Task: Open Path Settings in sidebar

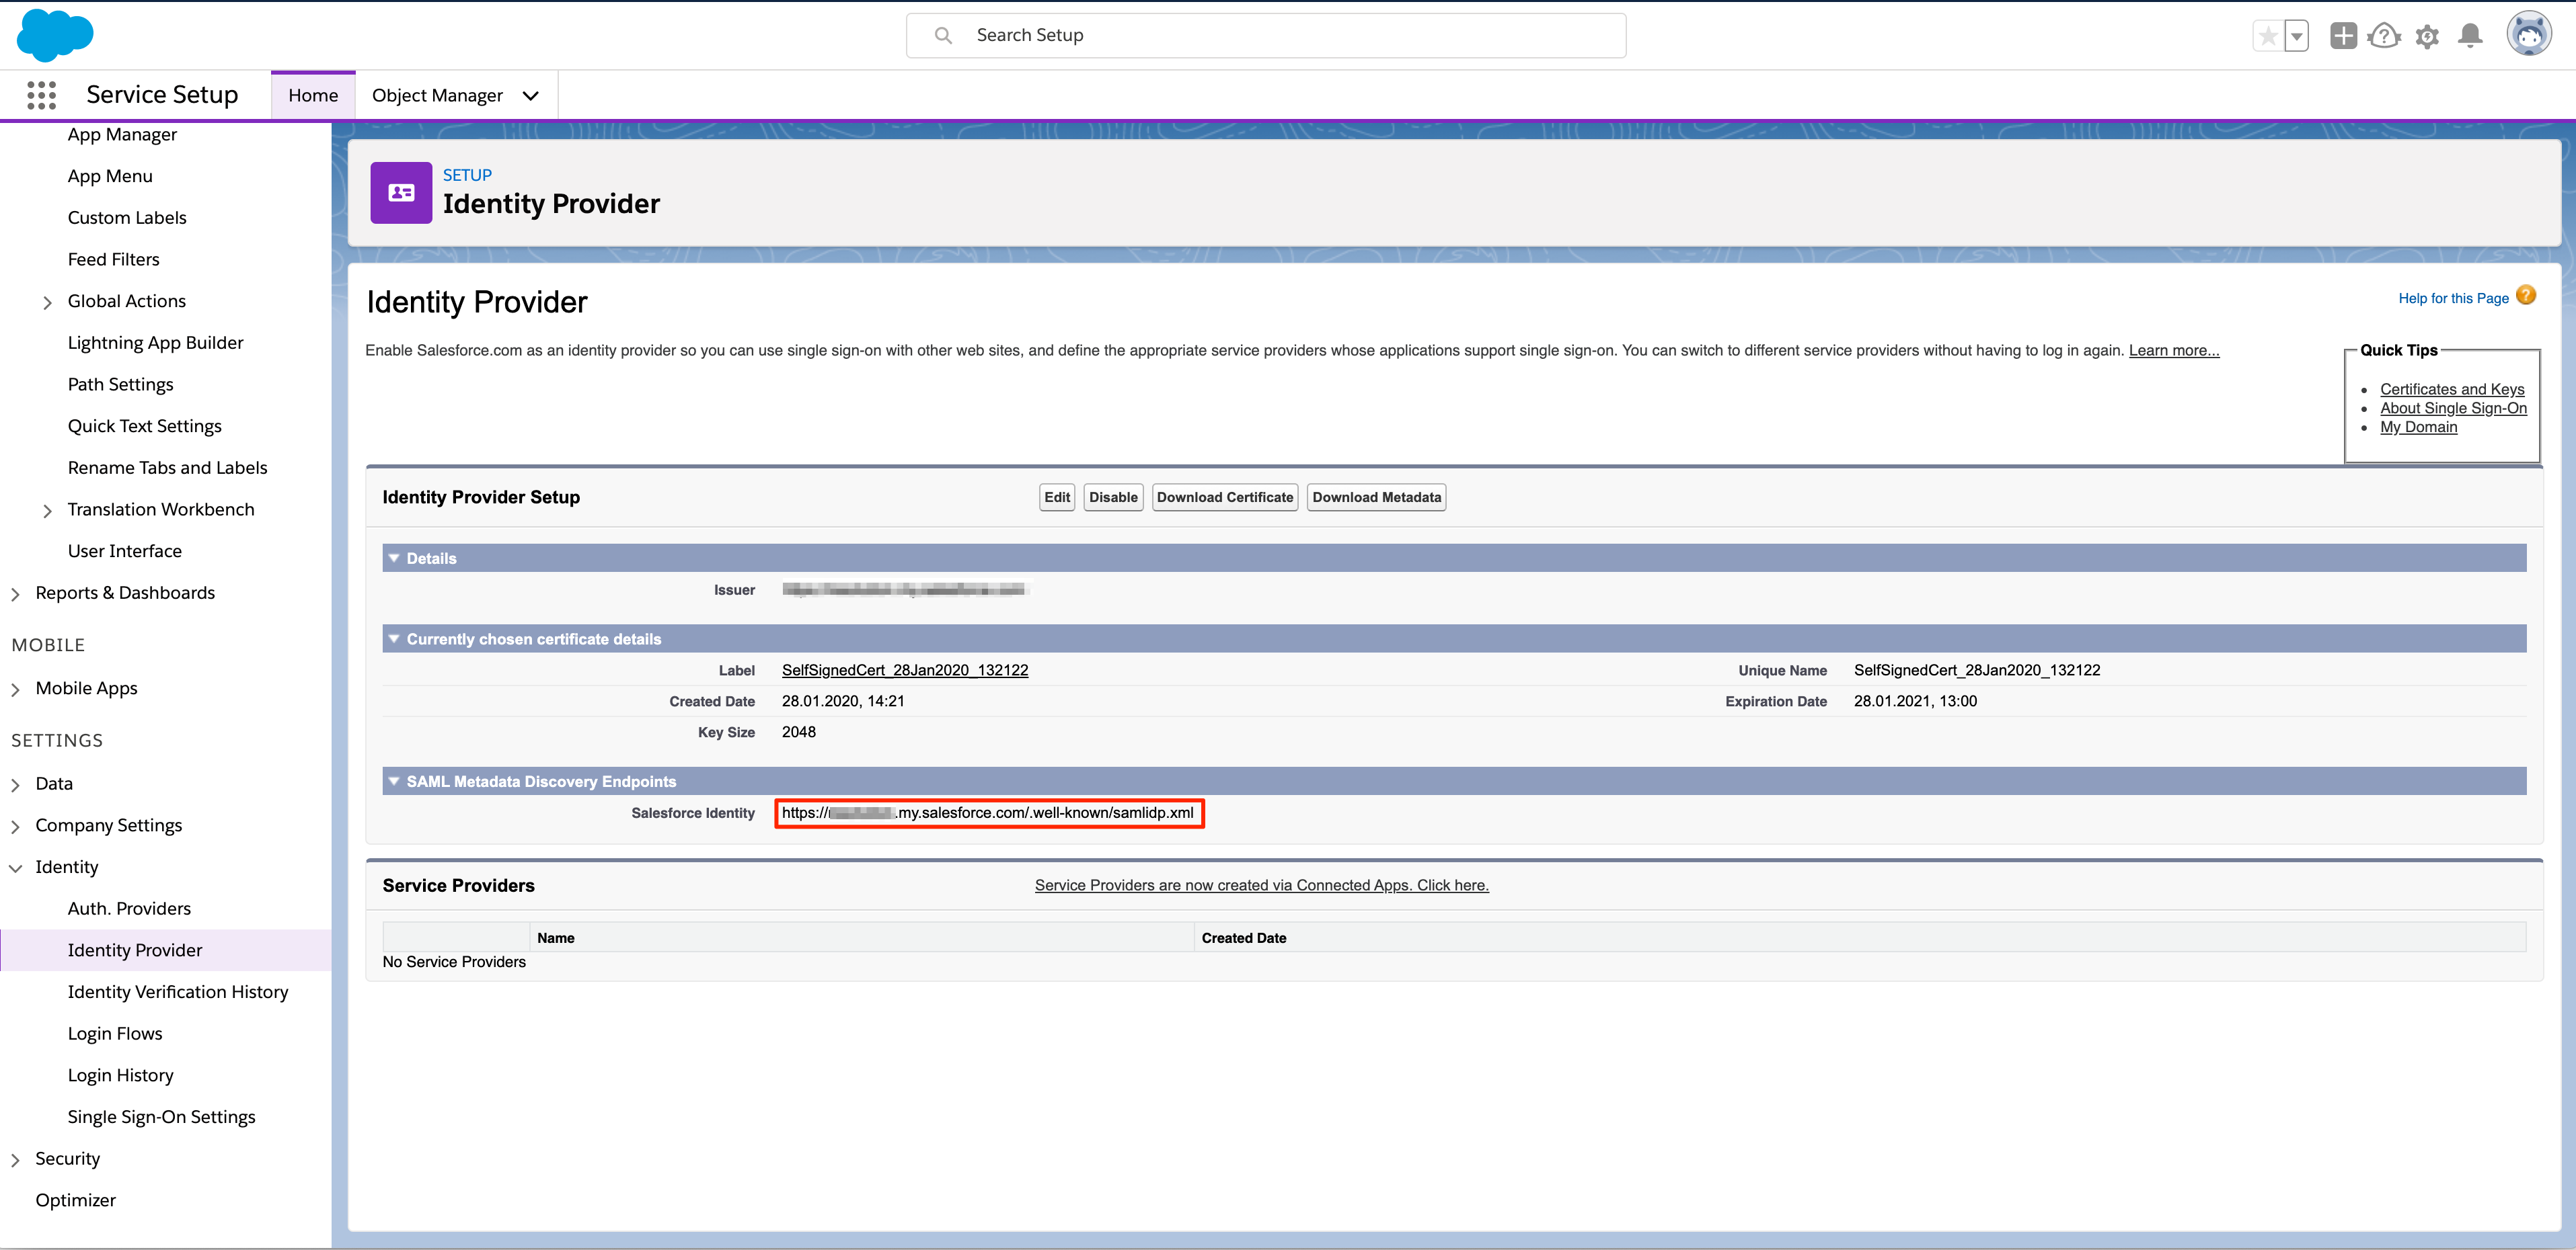Action: [121, 384]
